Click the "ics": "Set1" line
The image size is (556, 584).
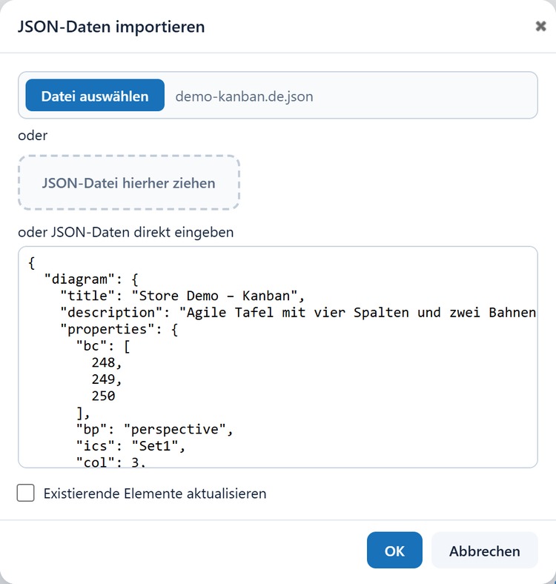coord(130,446)
